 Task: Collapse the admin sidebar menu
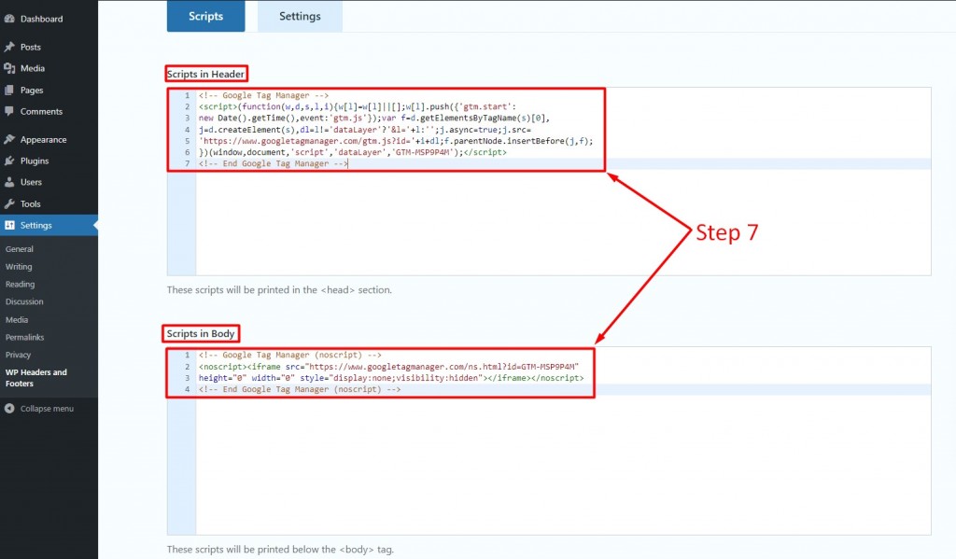(x=47, y=409)
